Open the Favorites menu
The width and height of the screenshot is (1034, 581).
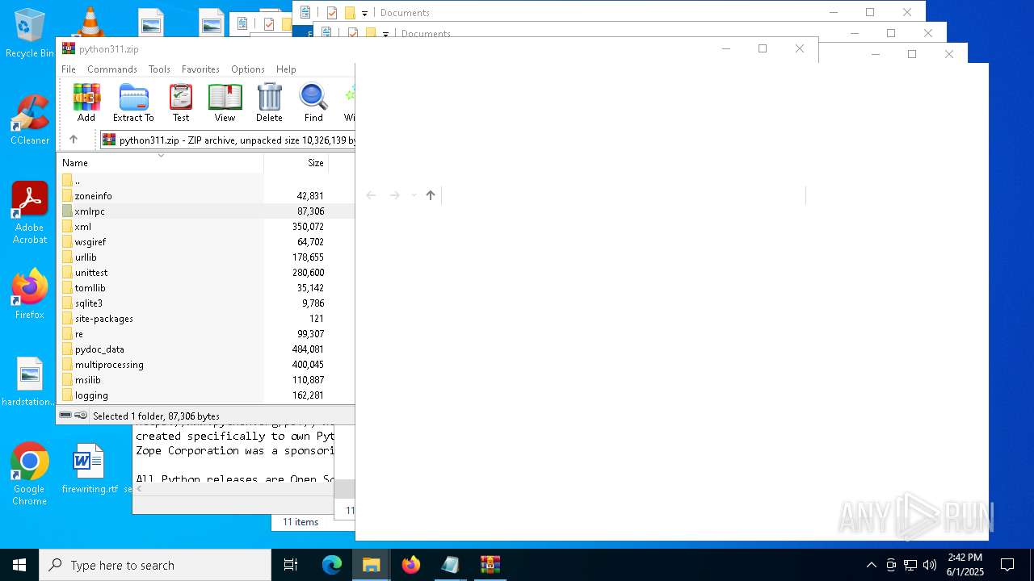tap(200, 69)
